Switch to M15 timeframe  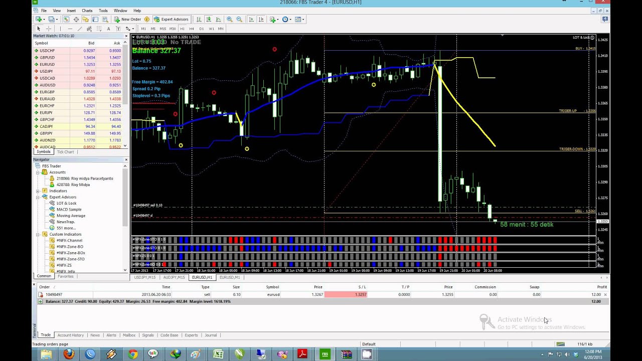point(163,29)
